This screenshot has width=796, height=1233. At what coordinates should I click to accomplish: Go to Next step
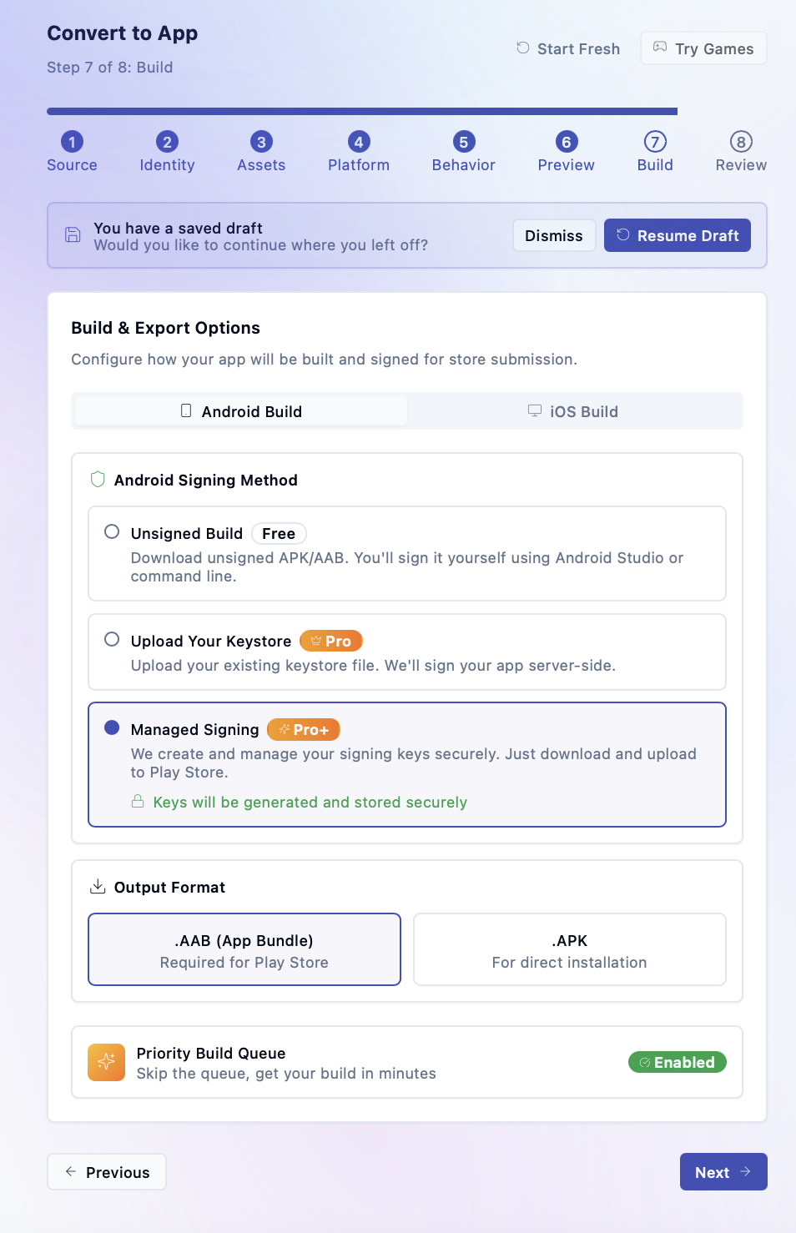(x=723, y=1172)
